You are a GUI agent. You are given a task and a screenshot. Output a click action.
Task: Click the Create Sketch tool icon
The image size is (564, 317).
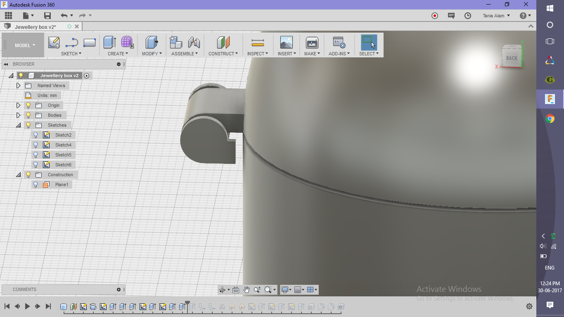coord(54,43)
